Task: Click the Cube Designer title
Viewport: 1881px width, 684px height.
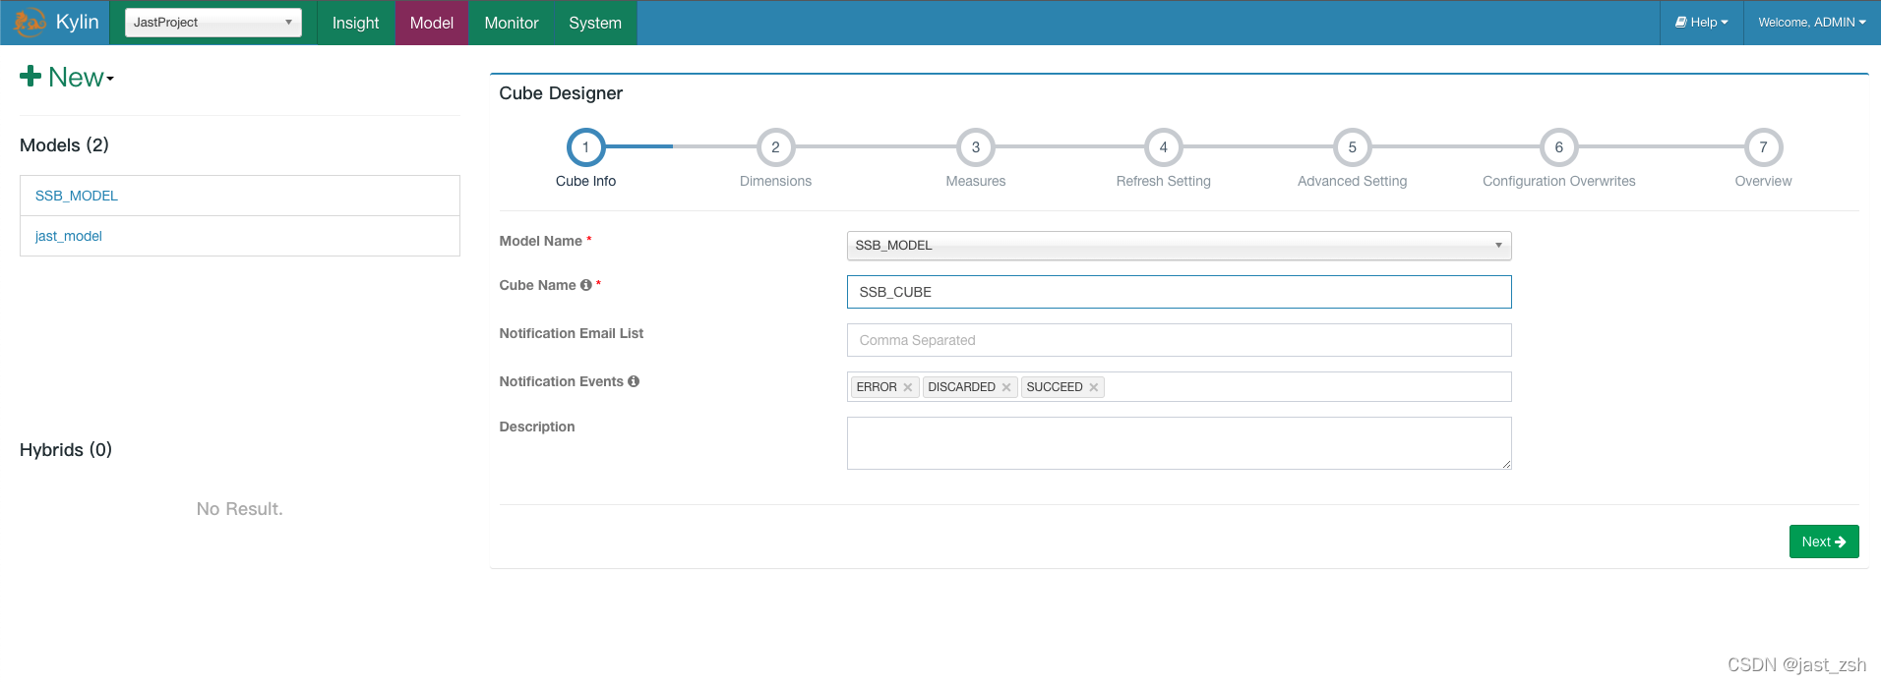Action: tap(561, 93)
